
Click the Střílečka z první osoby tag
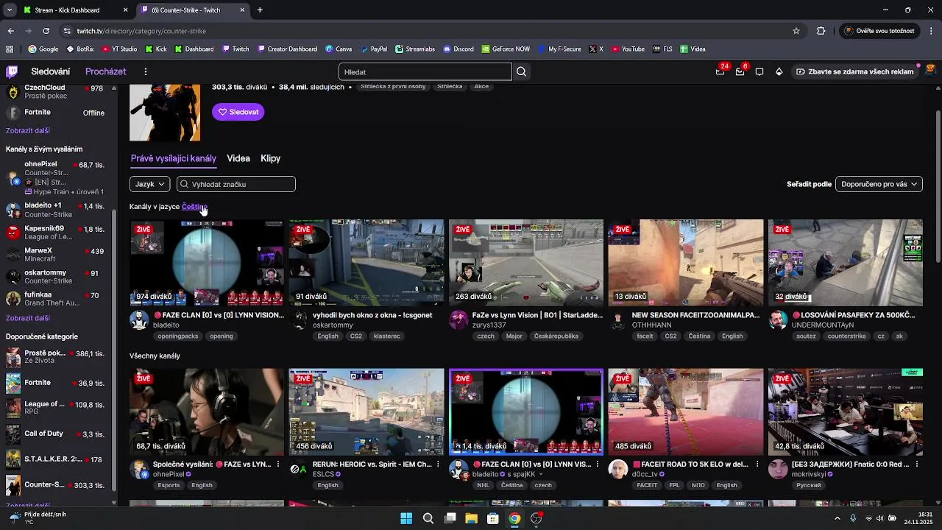click(393, 87)
